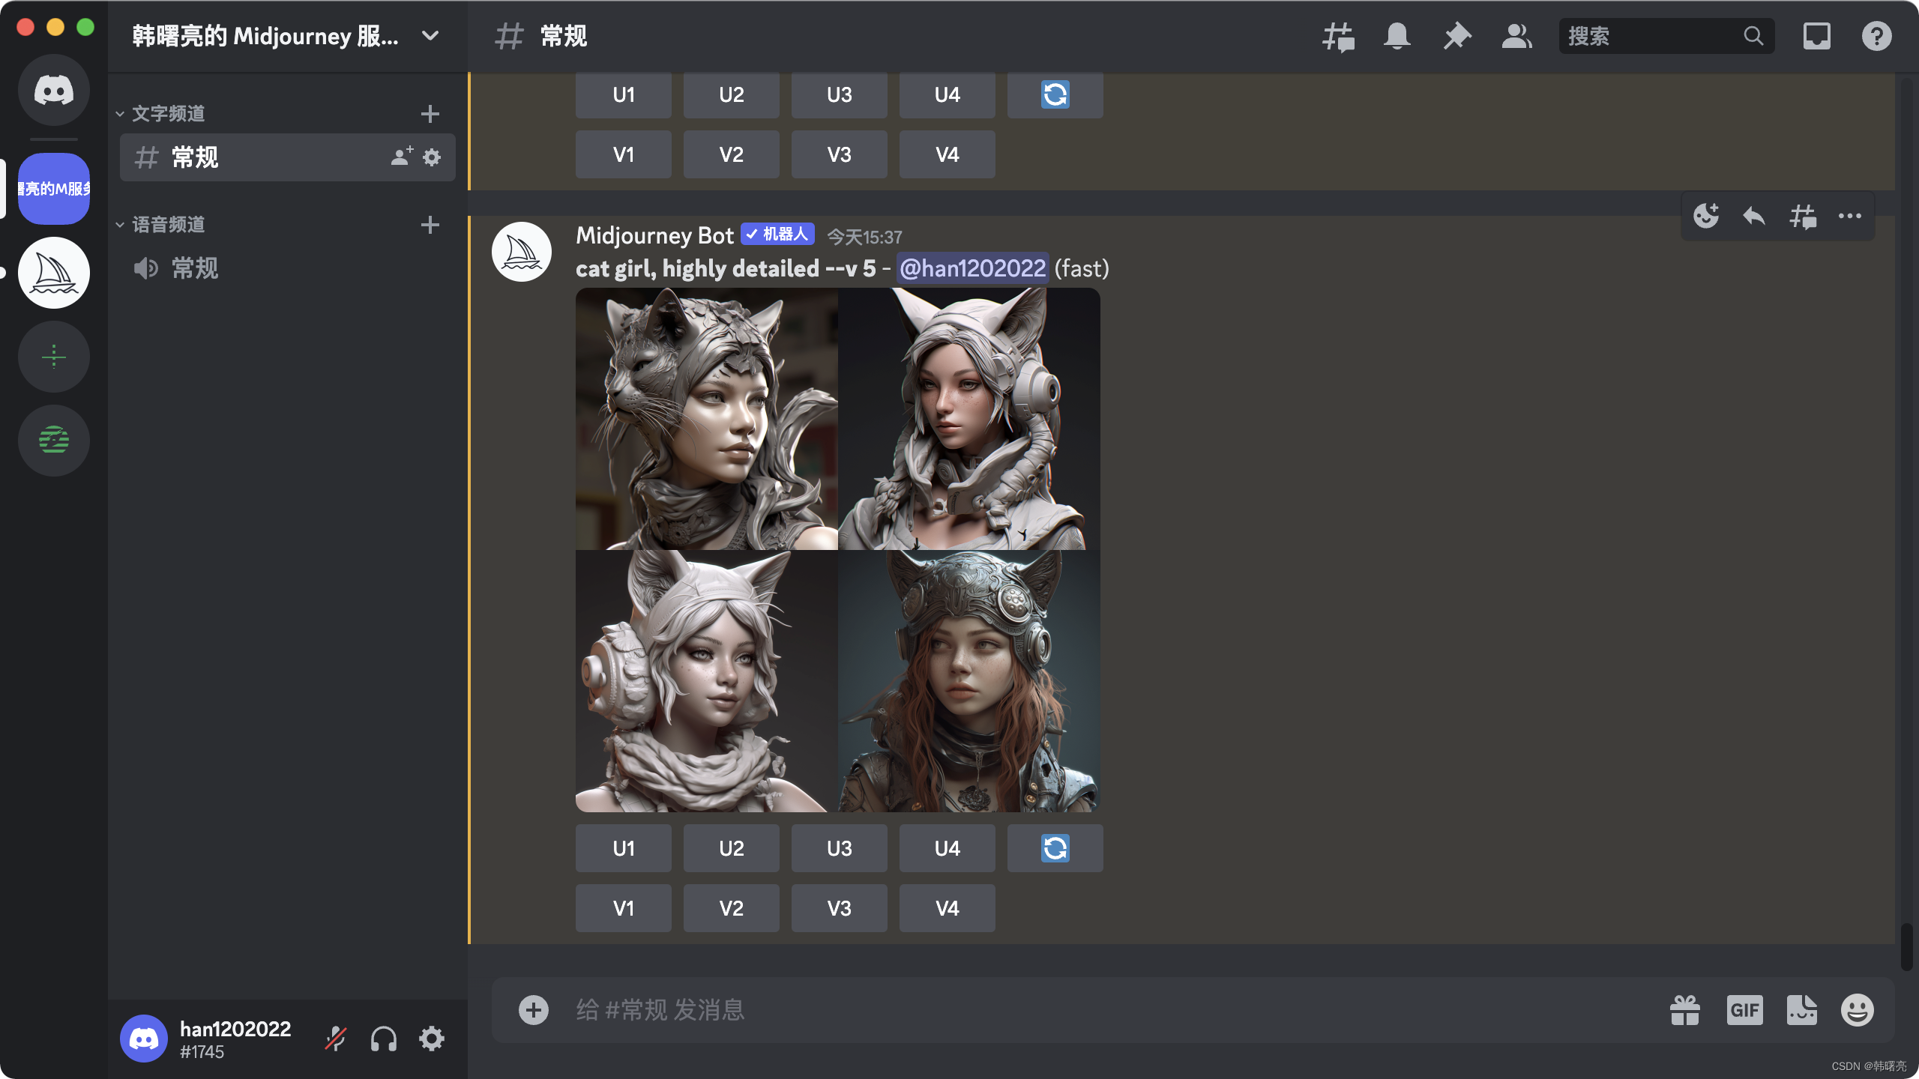Click U1 under the cat girl images
The width and height of the screenshot is (1919, 1079).
(623, 848)
